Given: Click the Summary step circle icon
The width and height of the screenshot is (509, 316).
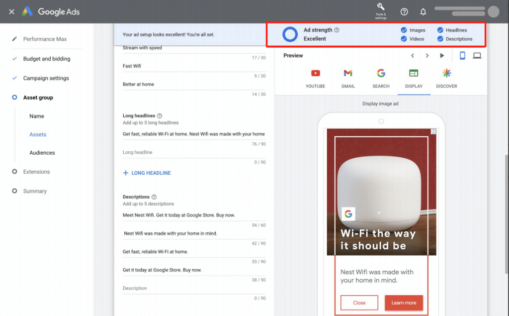Looking at the screenshot, I should point(14,191).
